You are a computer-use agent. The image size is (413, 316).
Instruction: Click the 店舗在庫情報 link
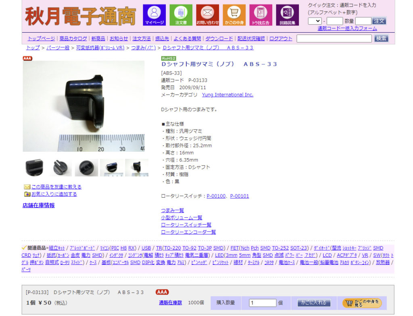pyautogui.click(x=38, y=205)
